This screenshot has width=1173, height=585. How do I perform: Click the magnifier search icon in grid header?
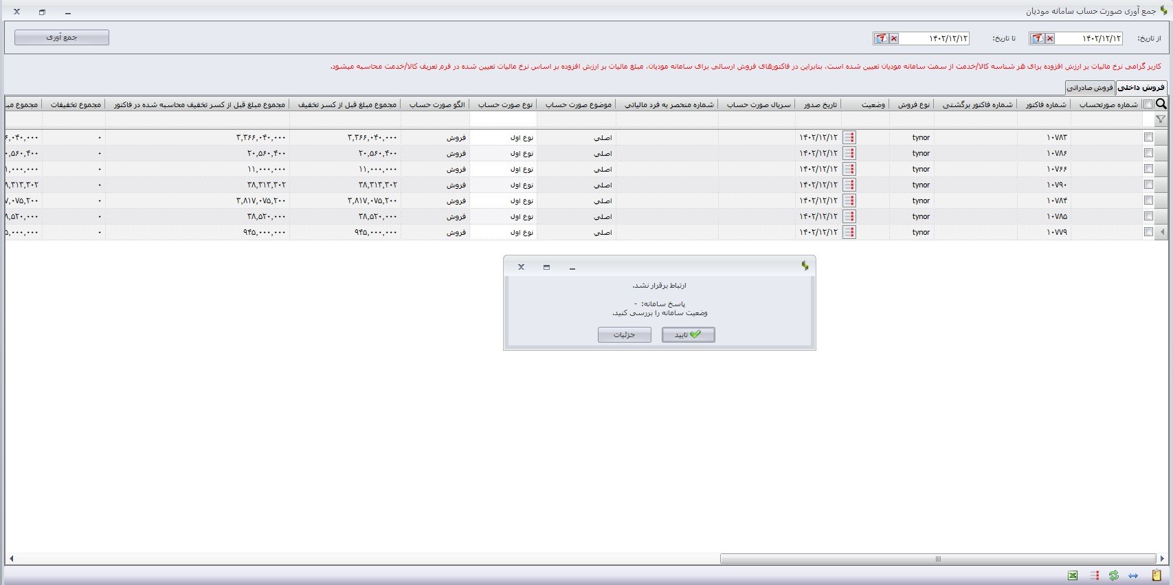(x=1161, y=104)
